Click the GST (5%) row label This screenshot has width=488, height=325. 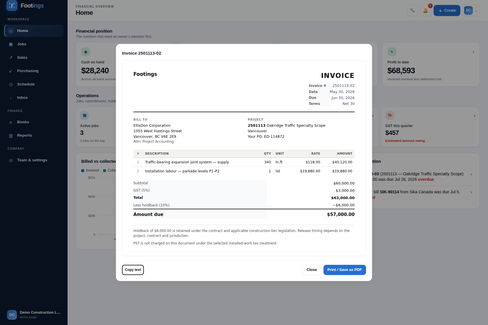[x=142, y=190]
